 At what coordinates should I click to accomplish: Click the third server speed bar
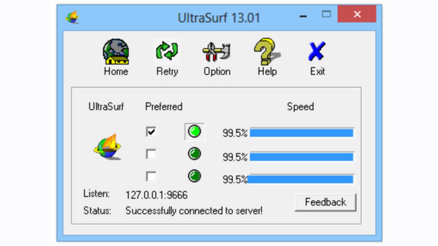pyautogui.click(x=300, y=179)
